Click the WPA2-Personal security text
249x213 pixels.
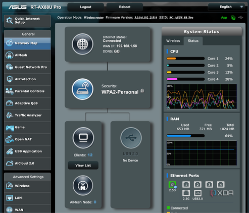[x=120, y=92]
